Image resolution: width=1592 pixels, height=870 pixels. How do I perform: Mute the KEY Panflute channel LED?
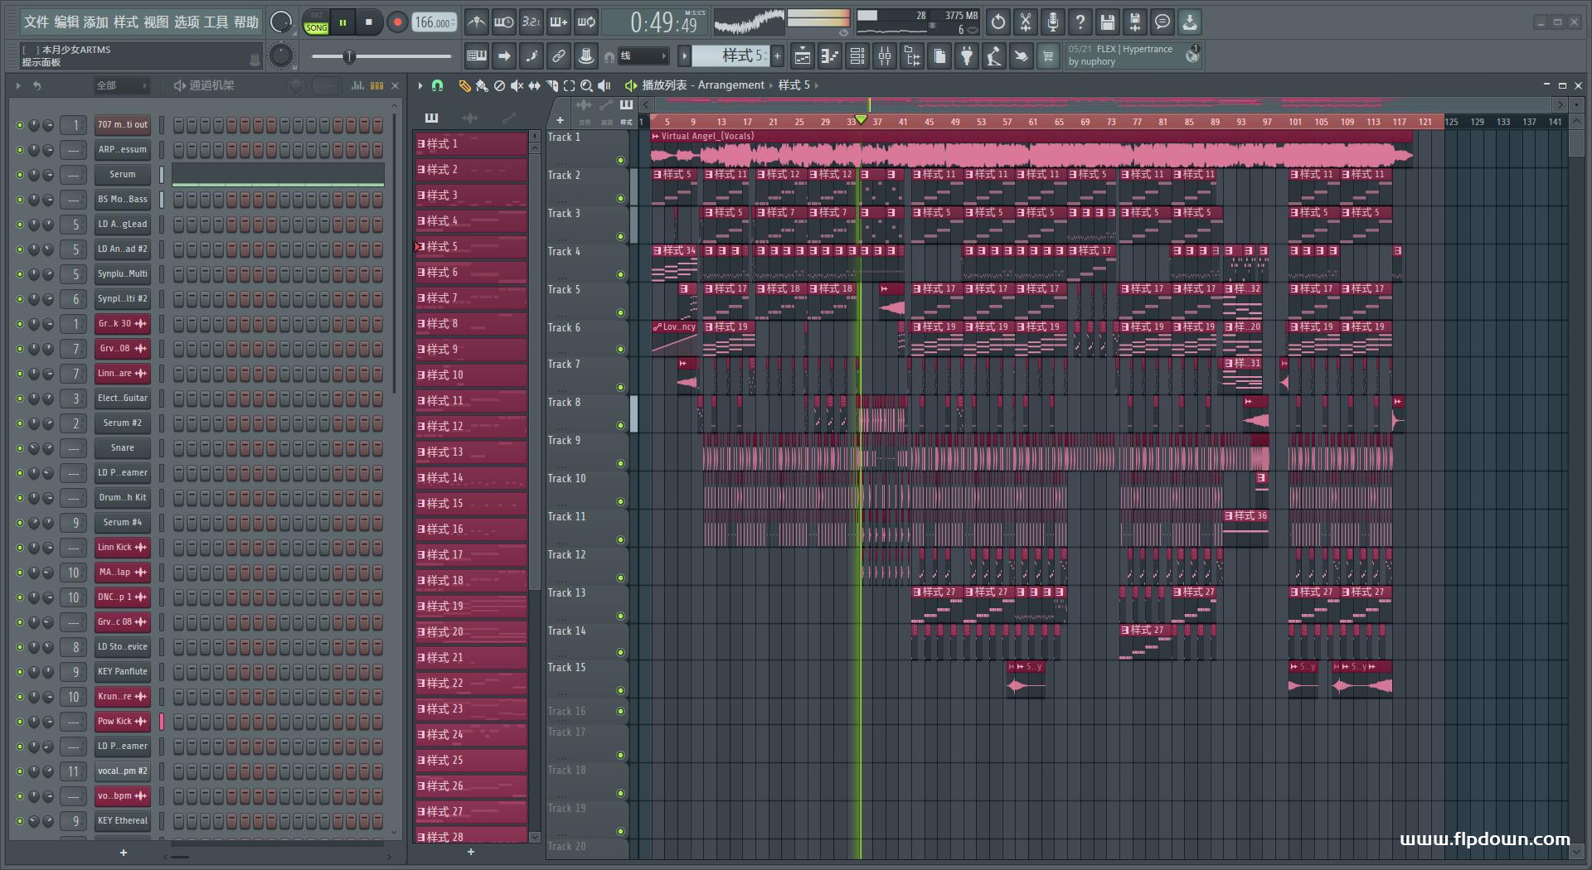click(20, 672)
